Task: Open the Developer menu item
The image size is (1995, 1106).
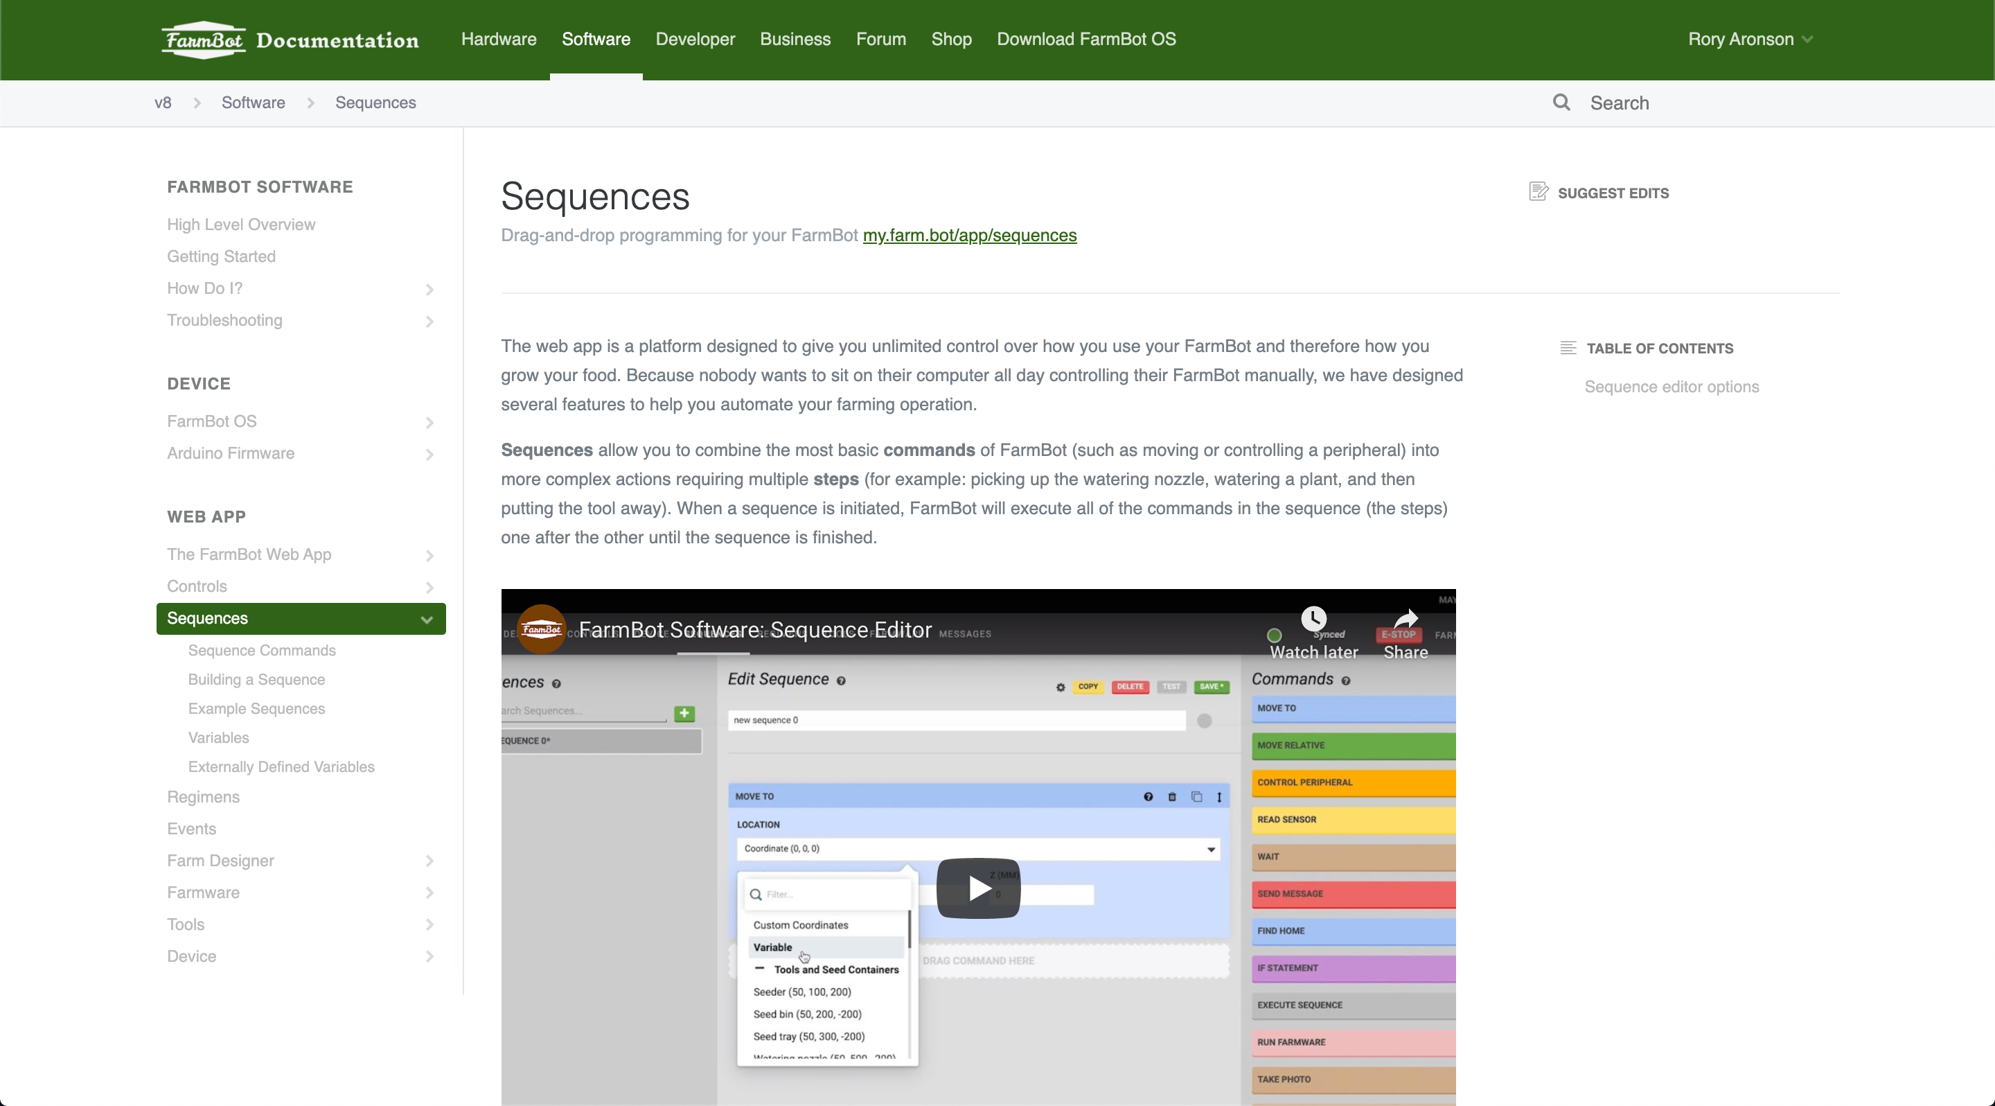Action: coord(695,39)
